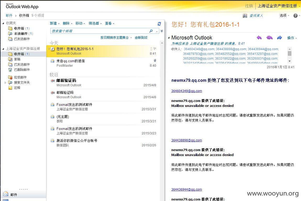Click the 邮件 breadcrumb link
This screenshot has width=301, height=201.
[9, 15]
